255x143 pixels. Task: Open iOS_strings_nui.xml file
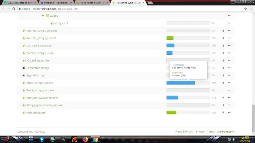click(x=38, y=60)
